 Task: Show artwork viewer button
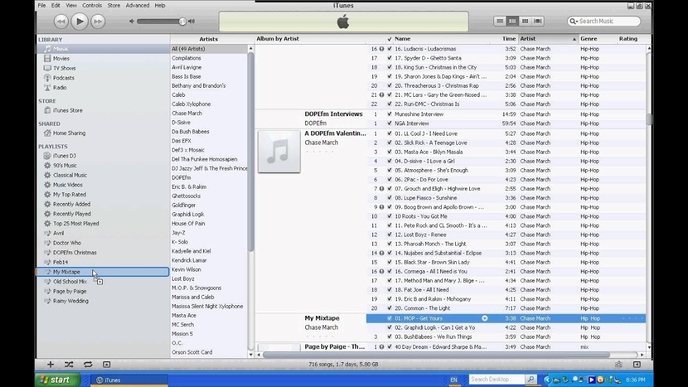(x=106, y=364)
